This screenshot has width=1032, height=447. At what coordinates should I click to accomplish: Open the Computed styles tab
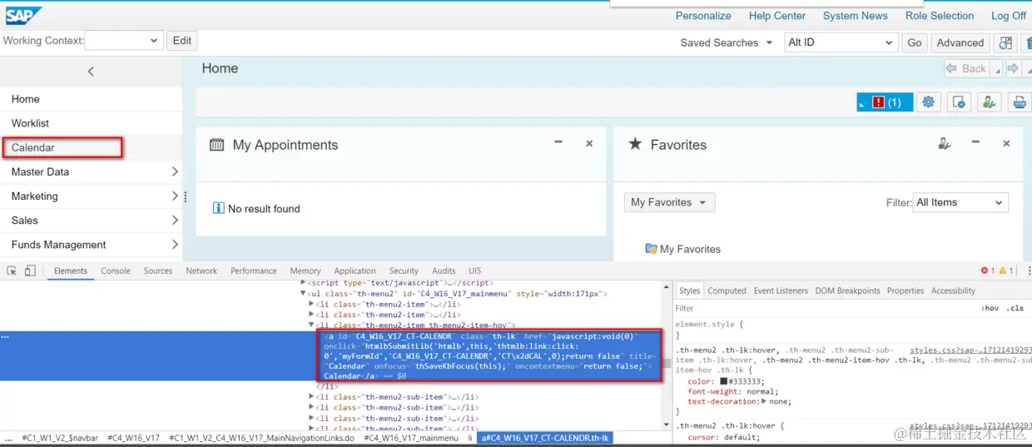click(x=727, y=291)
